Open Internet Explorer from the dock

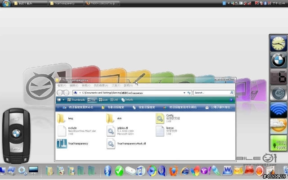click(x=185, y=171)
